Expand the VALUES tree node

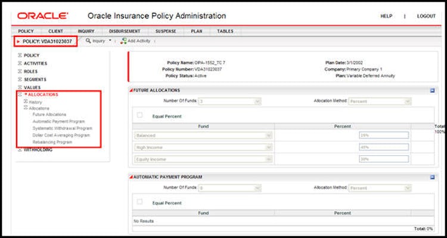[20, 87]
